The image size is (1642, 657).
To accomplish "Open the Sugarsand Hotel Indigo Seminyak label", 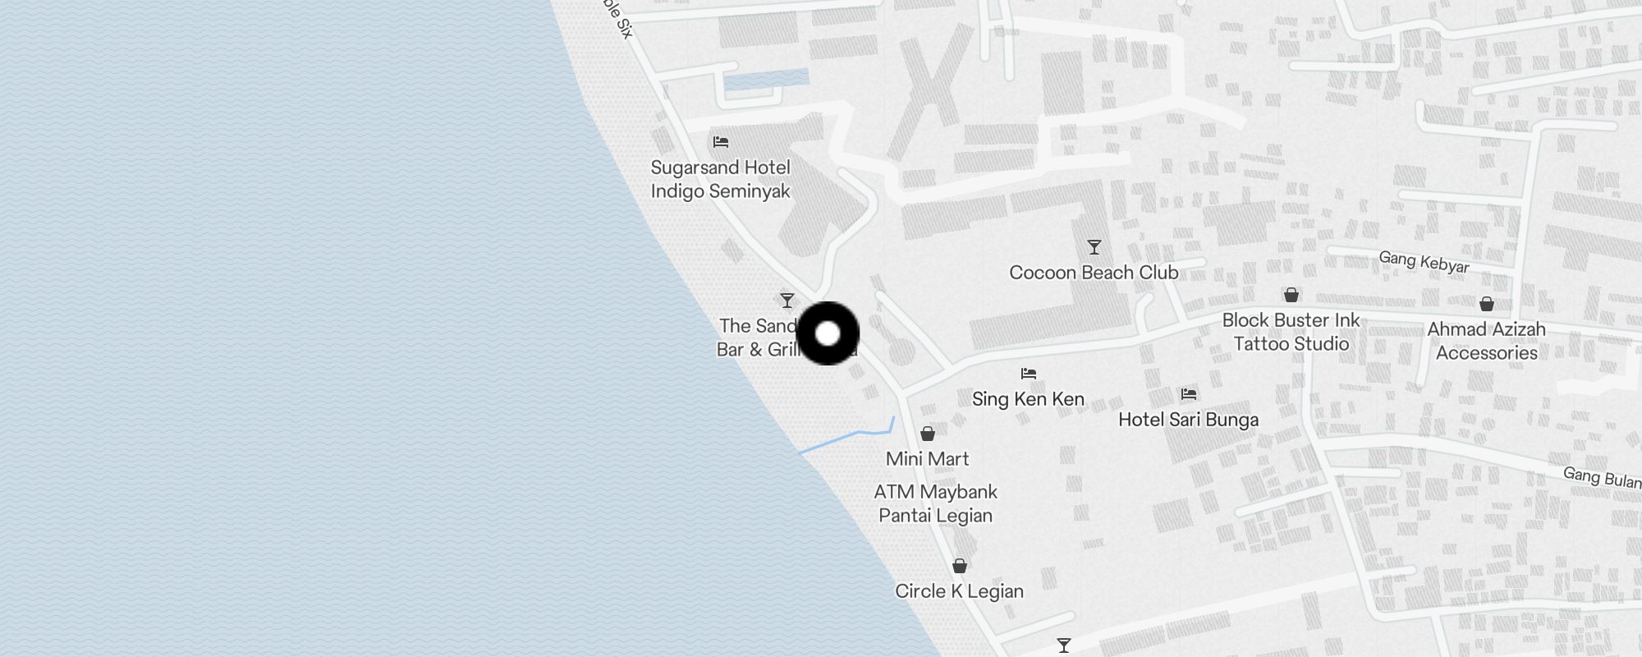I will (721, 179).
